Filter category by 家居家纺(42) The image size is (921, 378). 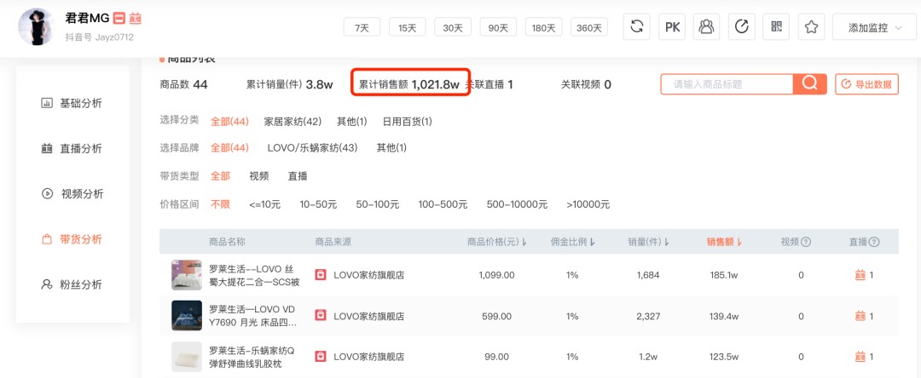coord(293,121)
